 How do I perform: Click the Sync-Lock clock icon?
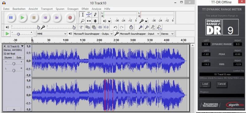(x=131, y=27)
